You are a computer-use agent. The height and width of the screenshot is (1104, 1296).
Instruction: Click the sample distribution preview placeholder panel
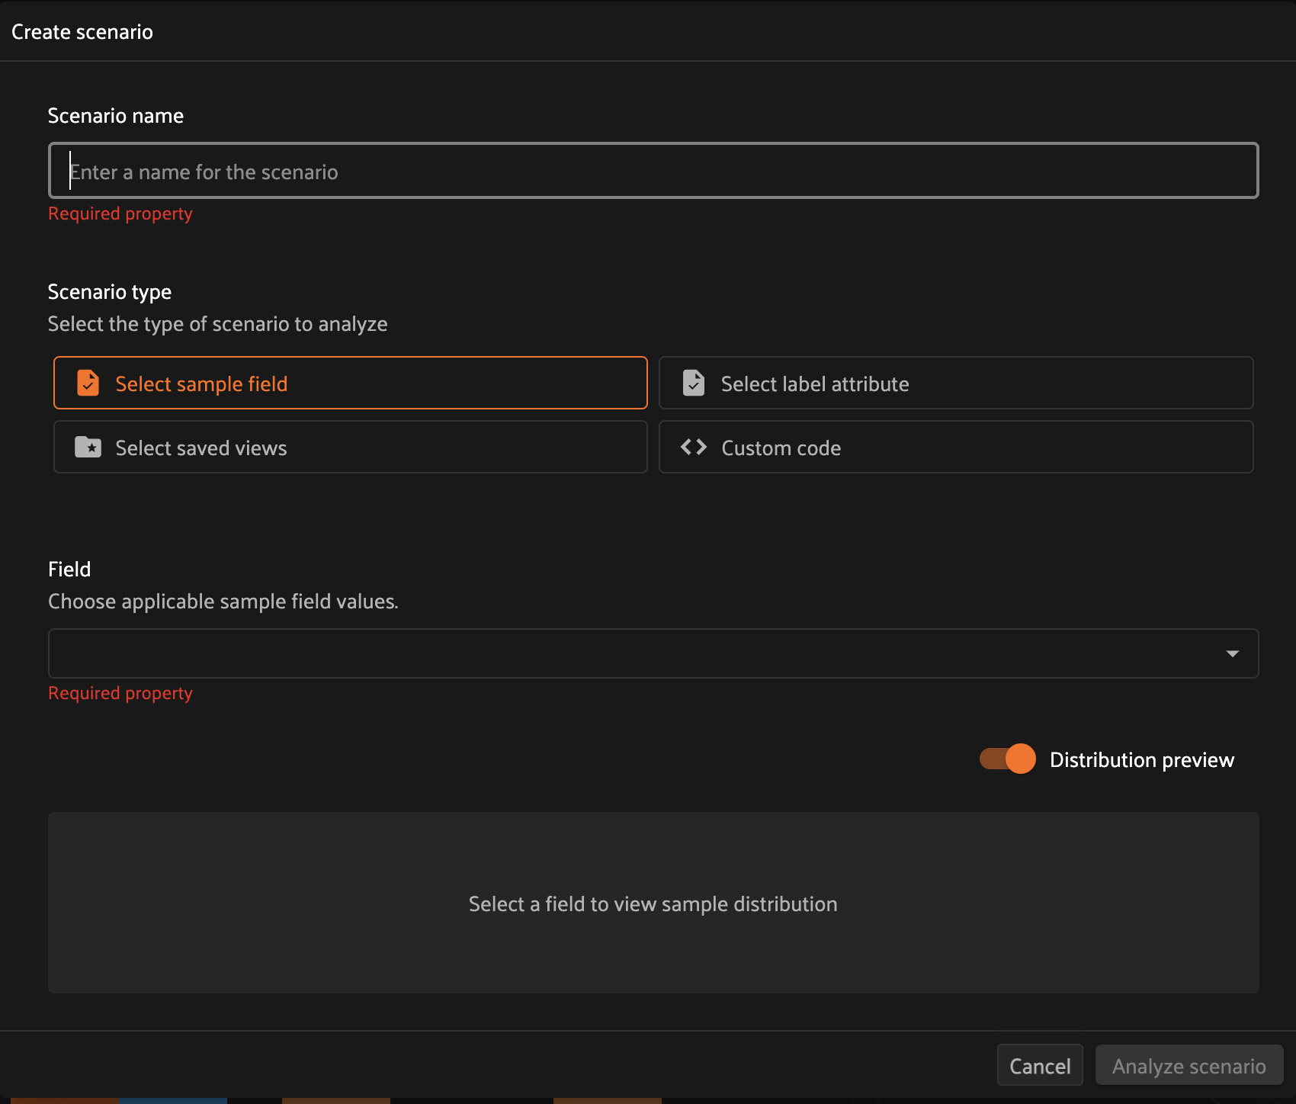coord(653,903)
